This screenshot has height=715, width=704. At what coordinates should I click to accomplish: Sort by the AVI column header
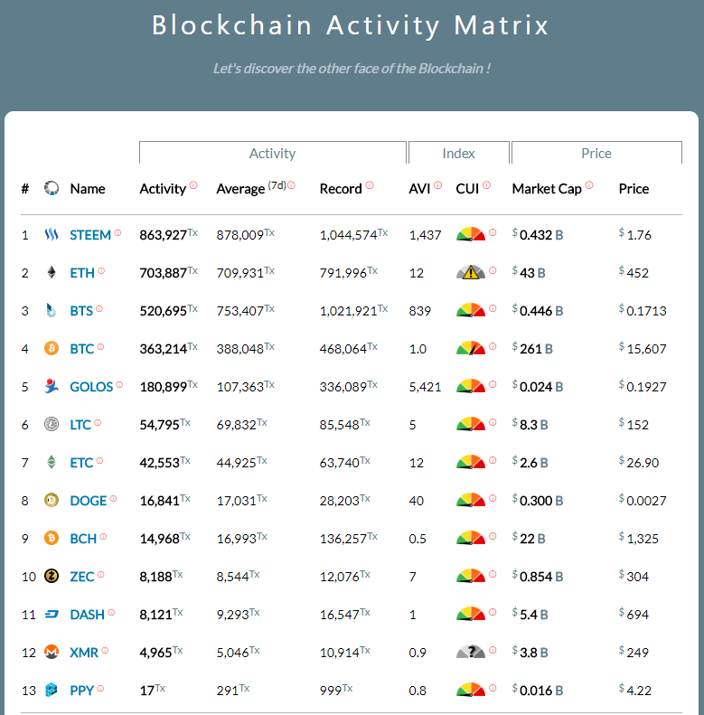pos(419,189)
